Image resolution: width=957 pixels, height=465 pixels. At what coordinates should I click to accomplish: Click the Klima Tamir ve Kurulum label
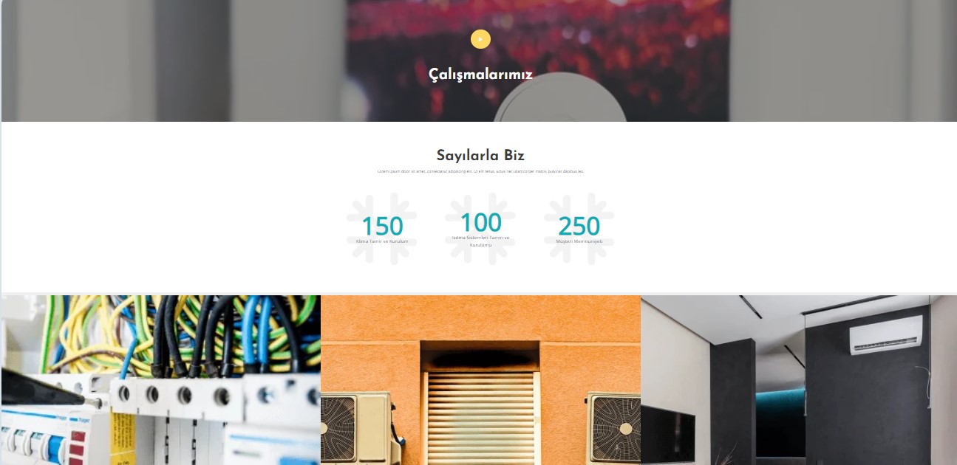click(x=382, y=241)
